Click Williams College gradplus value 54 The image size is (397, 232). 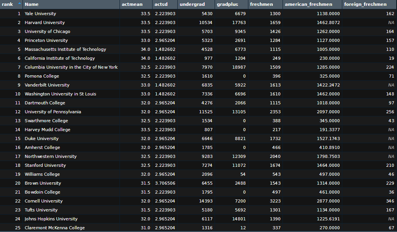coord(243,174)
